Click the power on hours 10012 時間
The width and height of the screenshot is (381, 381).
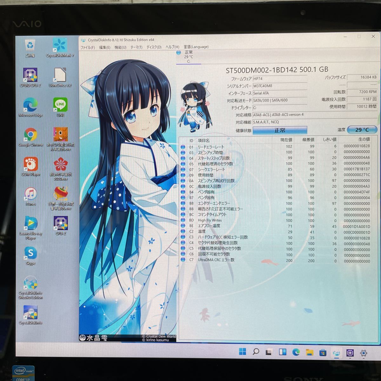[x=362, y=106]
